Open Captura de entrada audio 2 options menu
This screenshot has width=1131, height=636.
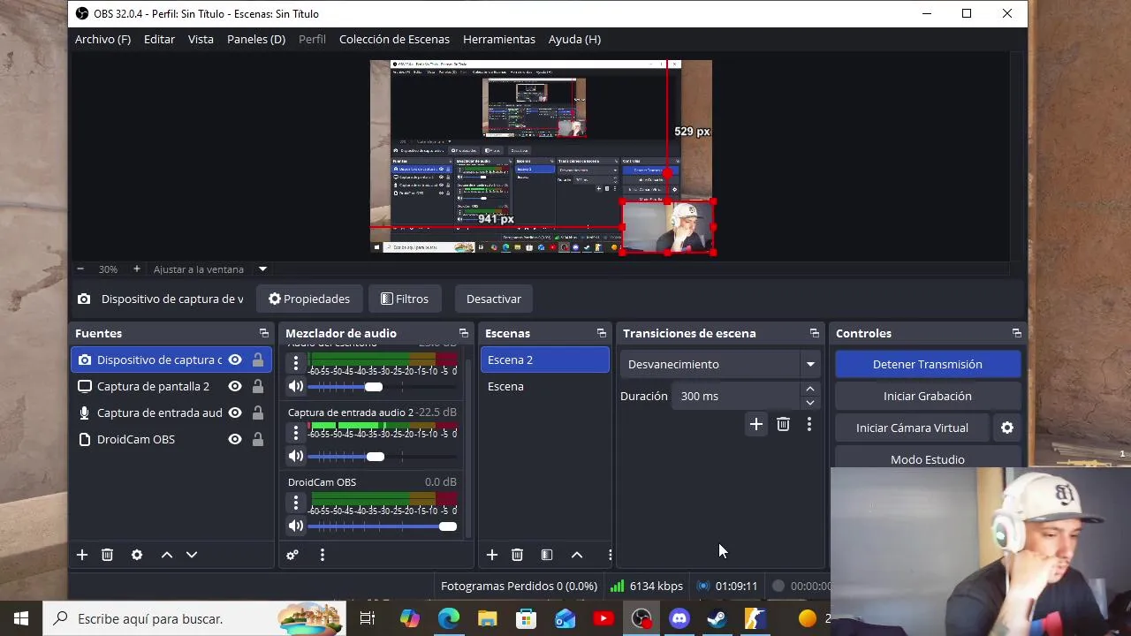pyautogui.click(x=296, y=433)
